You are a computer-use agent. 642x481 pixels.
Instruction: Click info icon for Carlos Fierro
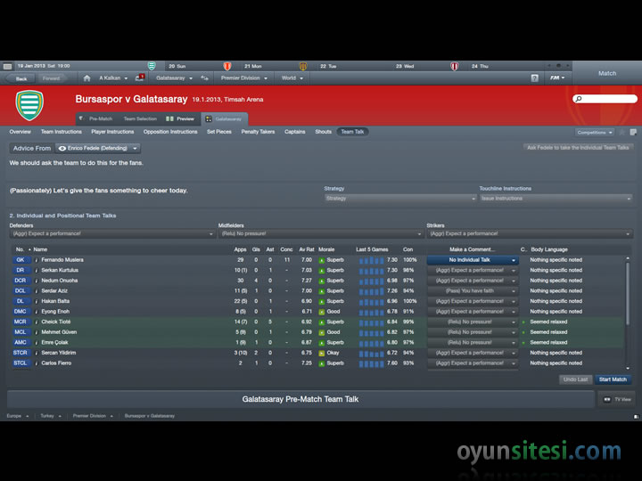coord(37,363)
